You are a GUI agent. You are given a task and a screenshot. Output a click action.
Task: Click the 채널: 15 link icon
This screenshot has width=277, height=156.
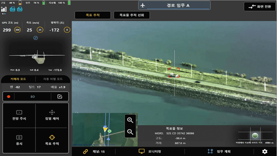click(x=85, y=151)
